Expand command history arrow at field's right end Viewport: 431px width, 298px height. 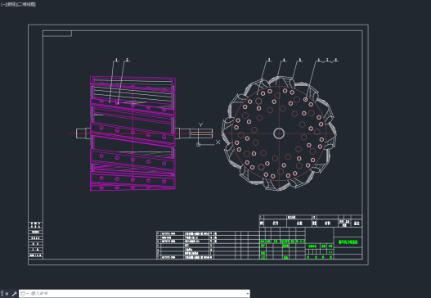[247, 294]
